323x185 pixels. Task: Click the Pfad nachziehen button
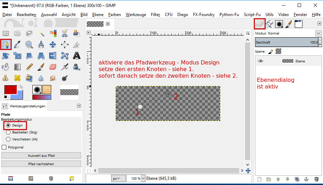click(x=41, y=164)
